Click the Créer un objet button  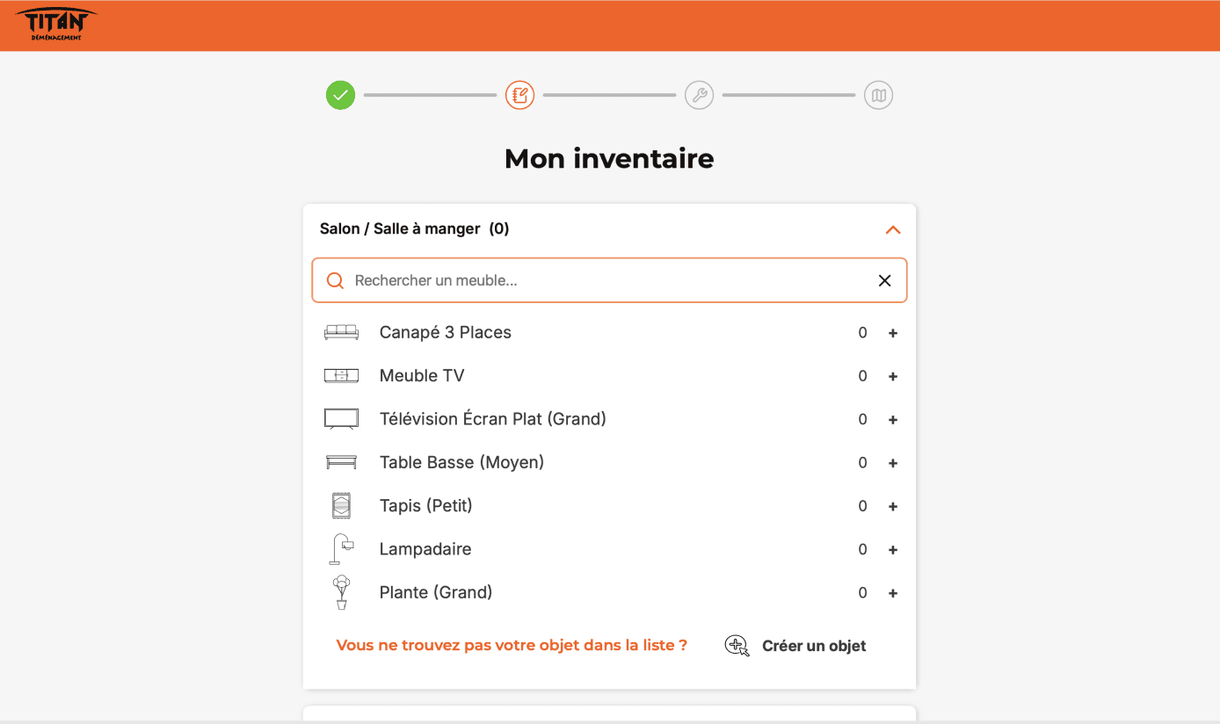tap(795, 646)
